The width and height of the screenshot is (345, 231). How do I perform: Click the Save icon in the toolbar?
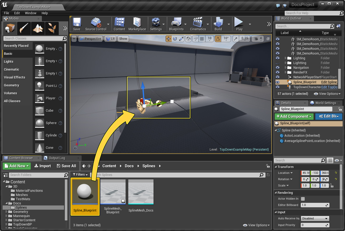point(77,23)
